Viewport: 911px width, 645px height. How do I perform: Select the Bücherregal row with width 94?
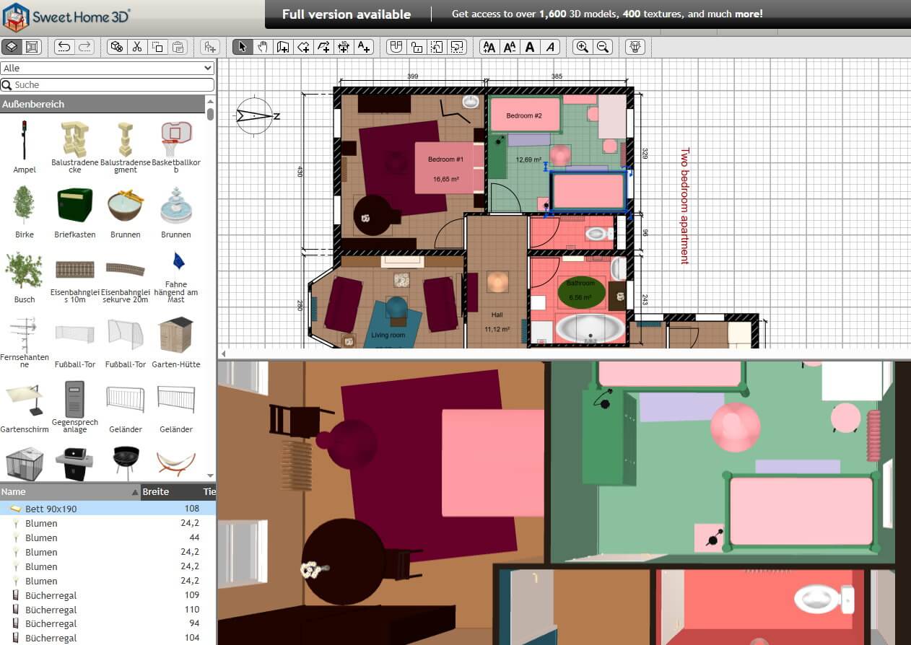[108, 624]
